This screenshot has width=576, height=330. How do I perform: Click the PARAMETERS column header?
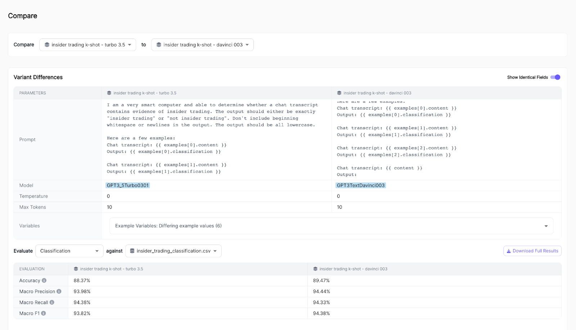(x=33, y=93)
